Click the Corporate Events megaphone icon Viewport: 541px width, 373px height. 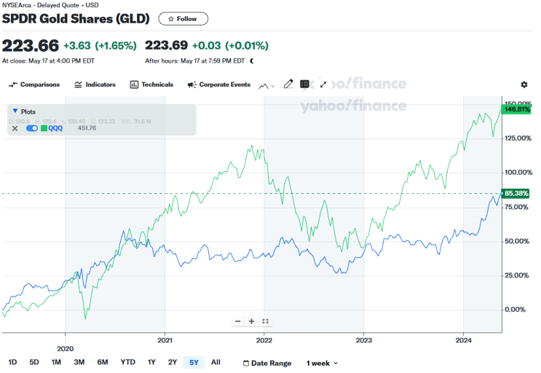click(191, 85)
